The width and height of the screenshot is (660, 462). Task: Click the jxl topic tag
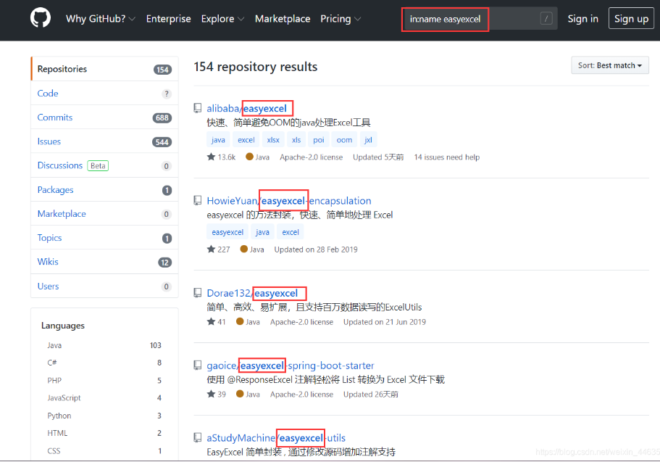click(x=368, y=140)
